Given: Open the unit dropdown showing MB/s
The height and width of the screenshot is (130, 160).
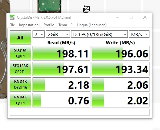Looking at the screenshot, I should pyautogui.click(x=139, y=34).
